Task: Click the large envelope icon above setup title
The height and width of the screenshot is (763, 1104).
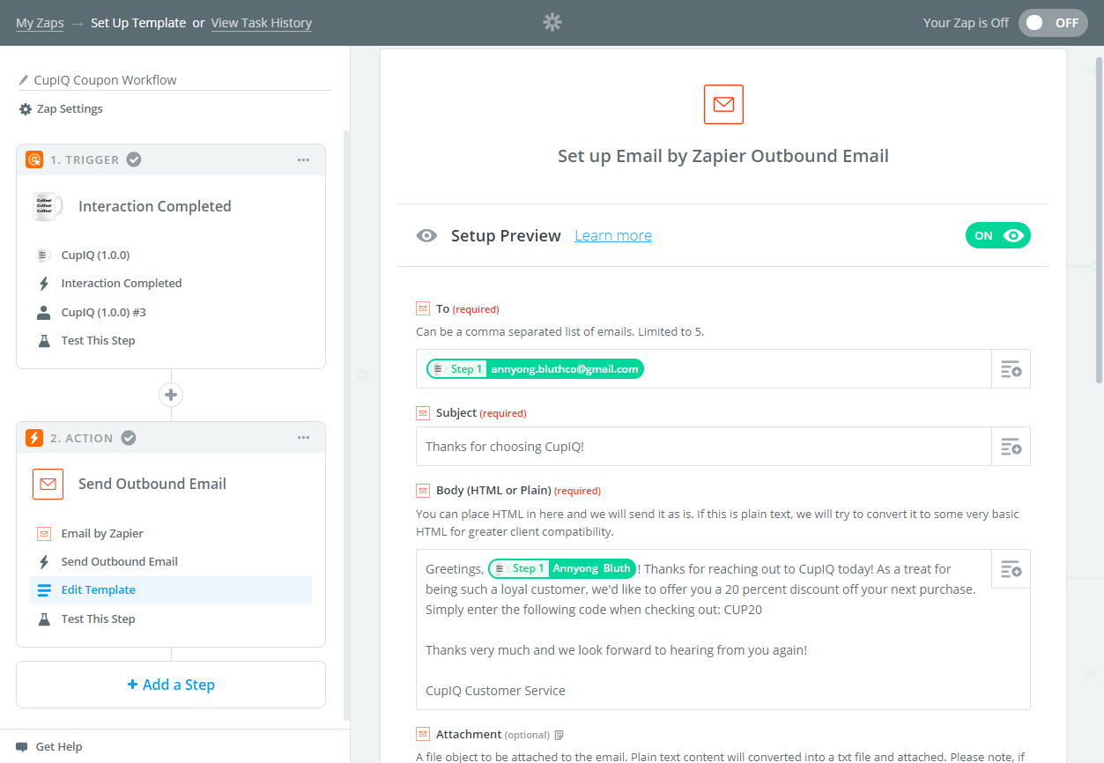Action: click(723, 104)
